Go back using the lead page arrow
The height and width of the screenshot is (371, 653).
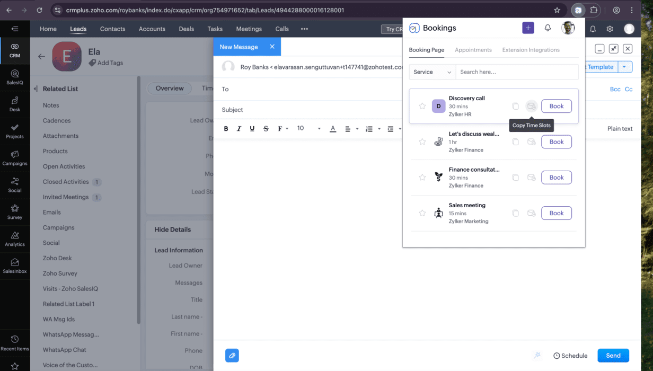pyautogui.click(x=41, y=57)
